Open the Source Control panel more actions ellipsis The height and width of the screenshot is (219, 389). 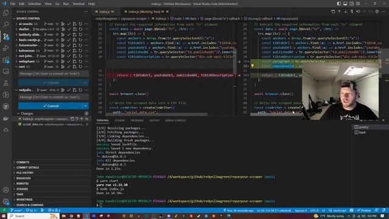click(x=86, y=12)
